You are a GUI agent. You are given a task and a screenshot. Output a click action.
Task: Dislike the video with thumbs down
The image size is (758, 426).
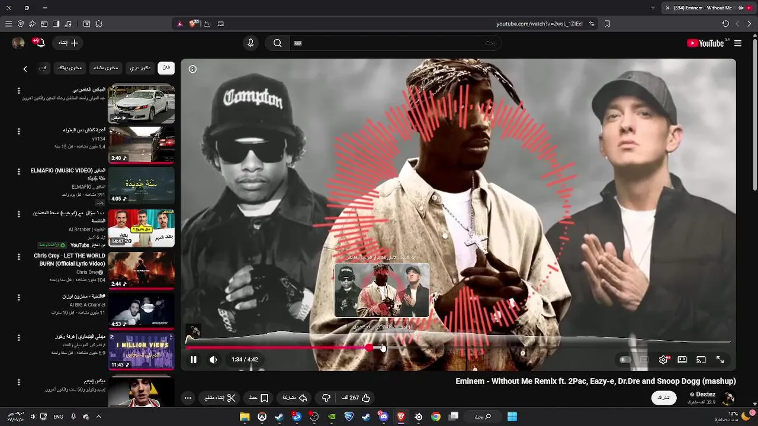point(326,398)
